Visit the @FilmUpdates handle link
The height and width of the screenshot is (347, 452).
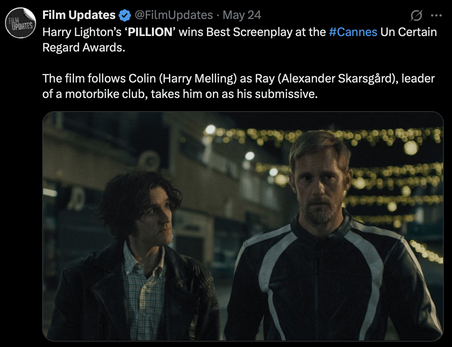coord(174,15)
